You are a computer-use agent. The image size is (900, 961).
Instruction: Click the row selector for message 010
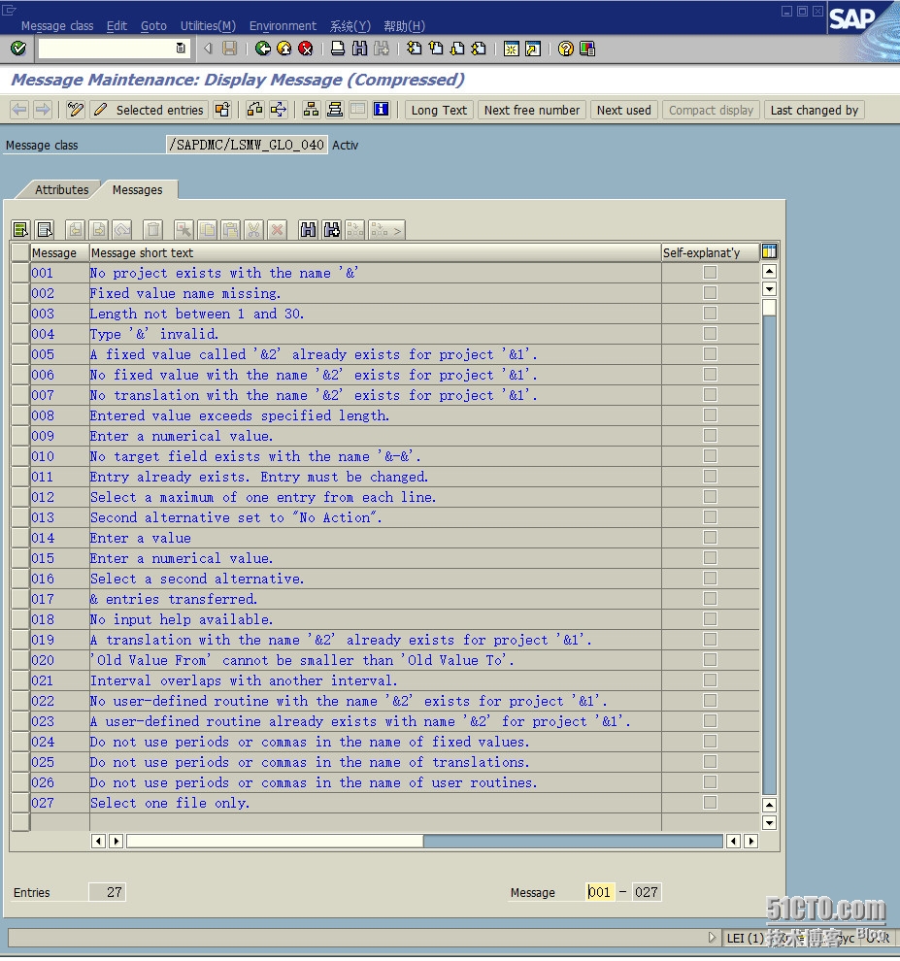[x=20, y=456]
